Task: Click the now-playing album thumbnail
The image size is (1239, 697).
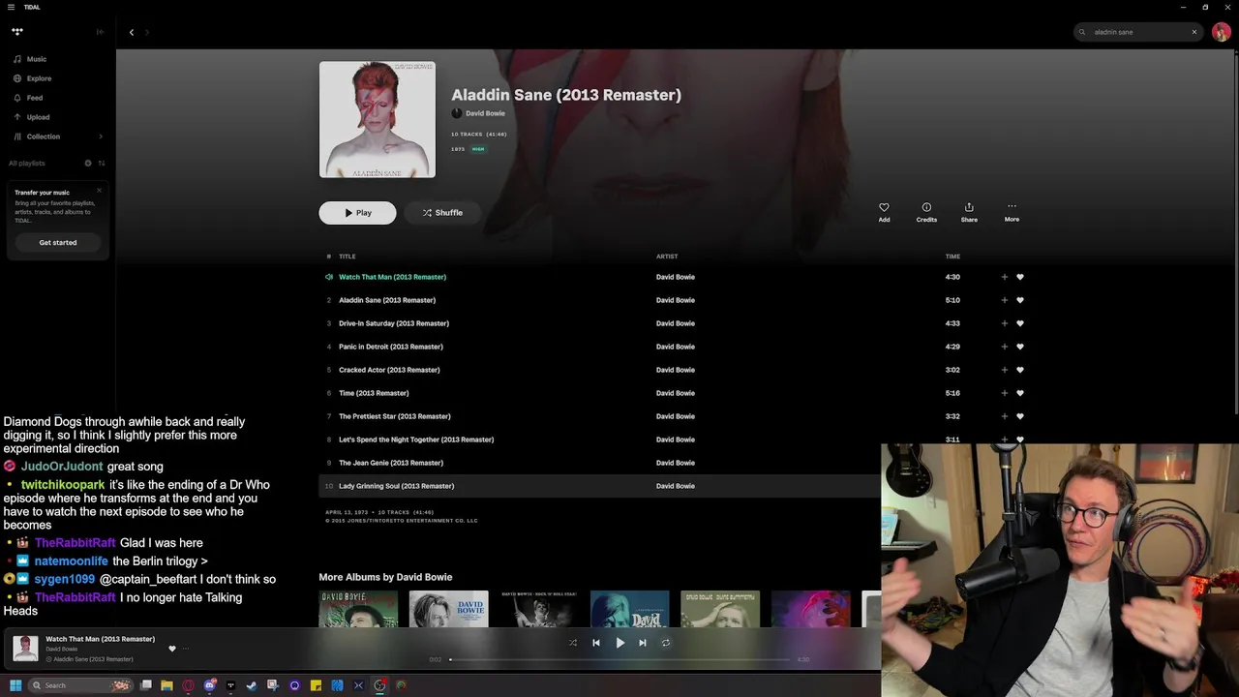Action: point(25,649)
